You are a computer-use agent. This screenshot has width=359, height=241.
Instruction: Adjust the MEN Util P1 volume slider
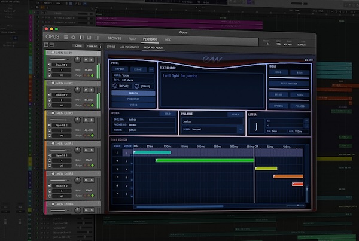(60, 59)
